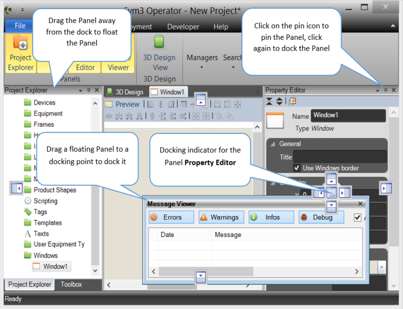Select the left docking indicator of the center cross
Image resolution: width=403 pixels, height=309 pixels.
tap(319, 193)
